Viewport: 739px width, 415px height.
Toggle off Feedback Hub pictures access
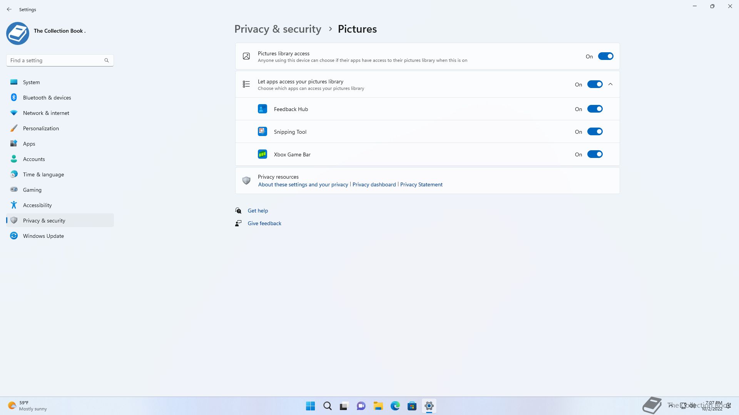(x=594, y=109)
